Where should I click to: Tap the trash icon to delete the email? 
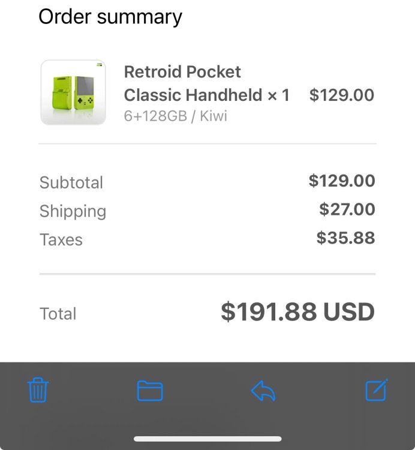click(x=38, y=391)
